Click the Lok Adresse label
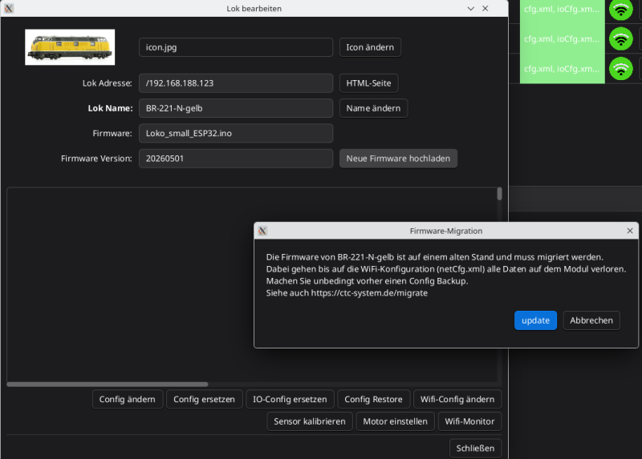 108,83
